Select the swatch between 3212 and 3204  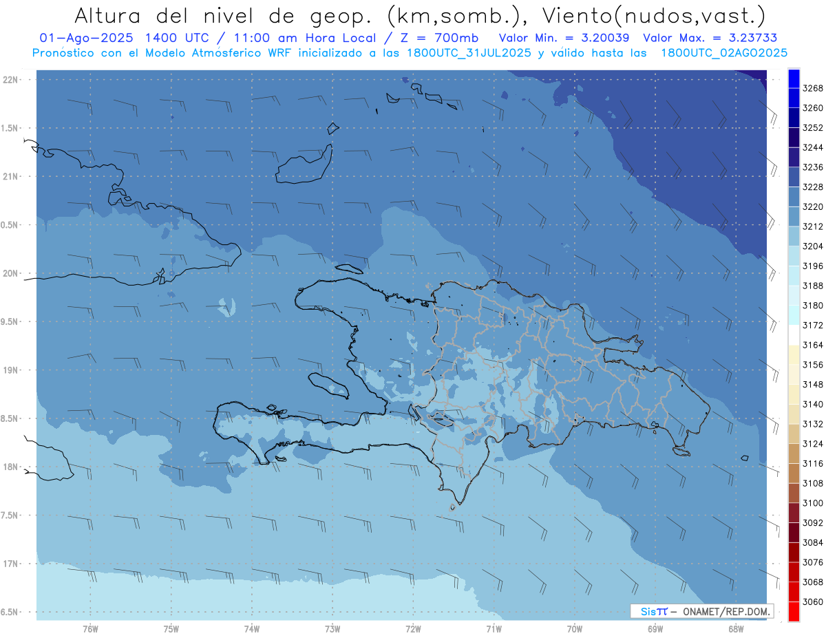tap(794, 236)
